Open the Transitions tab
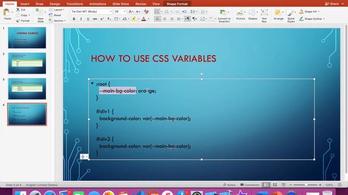Viewport: 348px width, 195px height. click(x=74, y=4)
